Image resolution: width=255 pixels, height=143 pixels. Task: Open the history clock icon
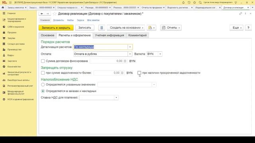(189, 2)
